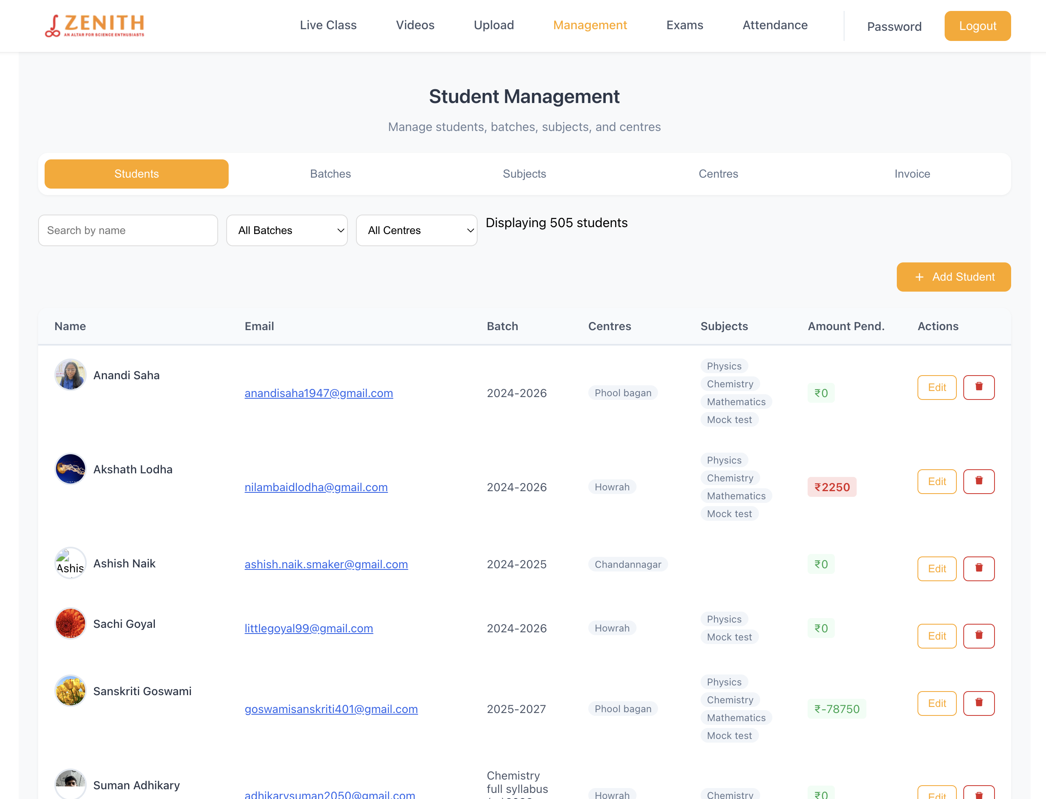
Task: Open the All Centres dropdown
Action: 416,230
